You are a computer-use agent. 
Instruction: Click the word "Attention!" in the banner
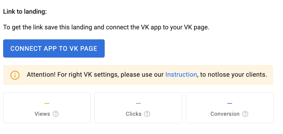click(41, 75)
